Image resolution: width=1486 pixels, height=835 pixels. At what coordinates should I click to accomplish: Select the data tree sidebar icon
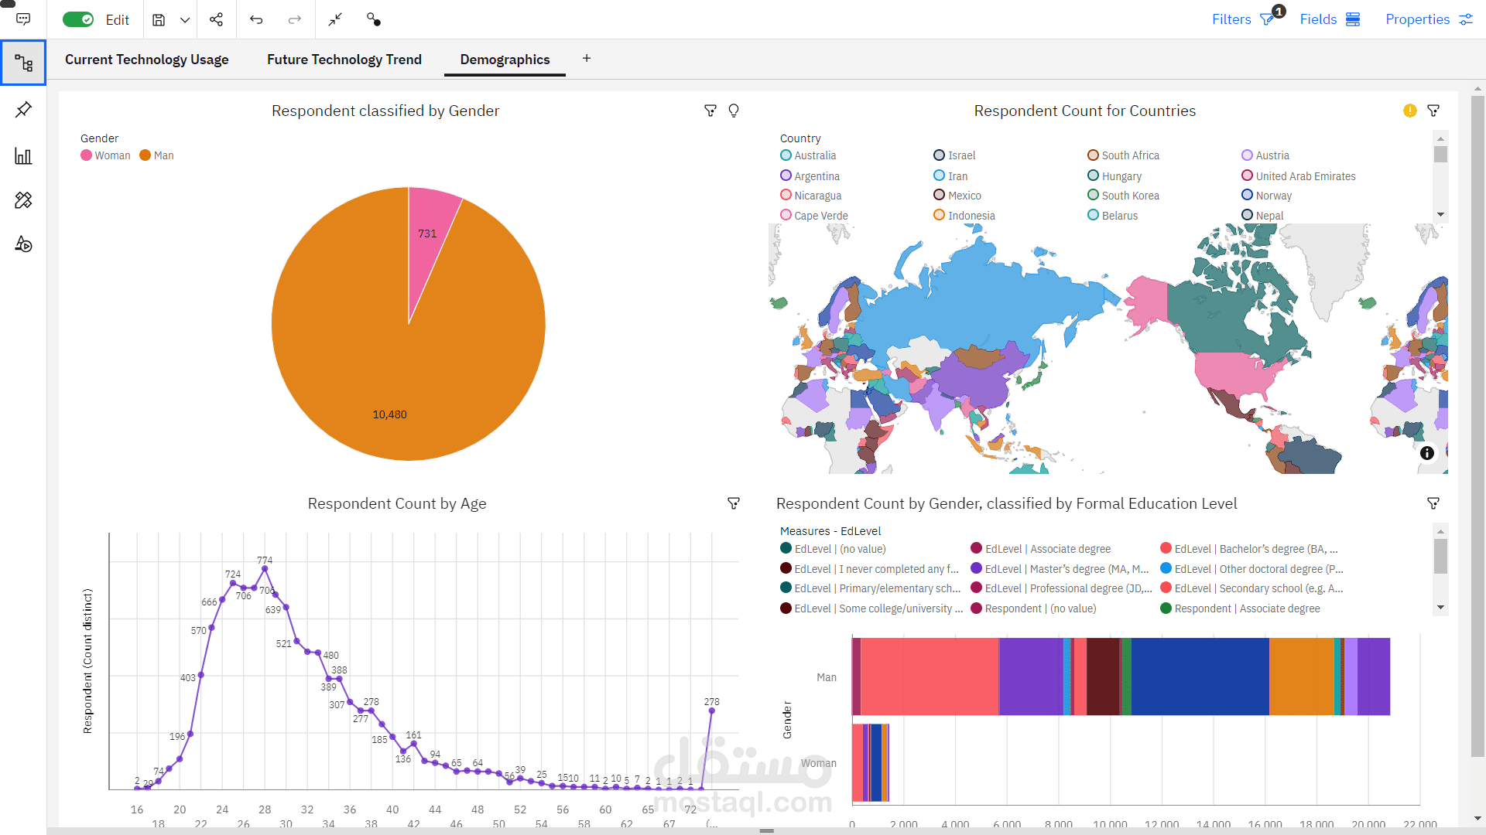pyautogui.click(x=23, y=63)
